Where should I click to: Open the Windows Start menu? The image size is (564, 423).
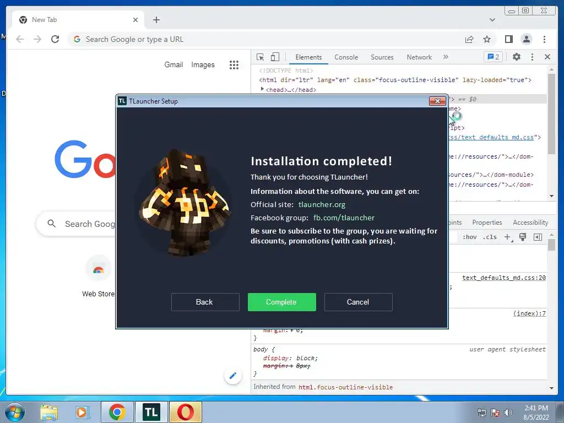click(15, 412)
